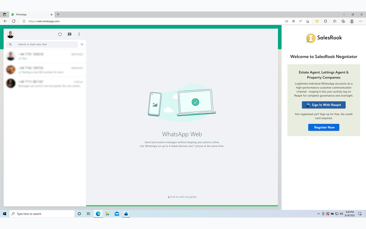Close the WhatsApp tab

(x=52, y=15)
